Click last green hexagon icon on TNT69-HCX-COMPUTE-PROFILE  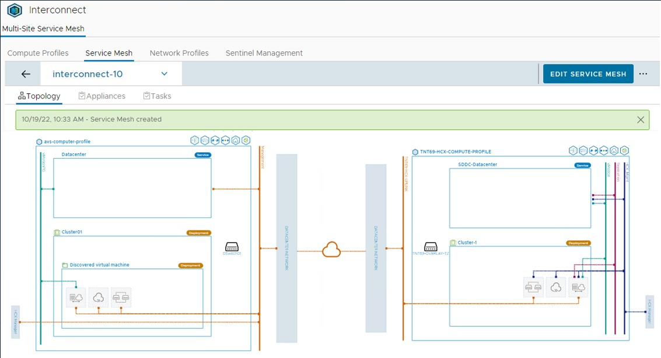(624, 150)
